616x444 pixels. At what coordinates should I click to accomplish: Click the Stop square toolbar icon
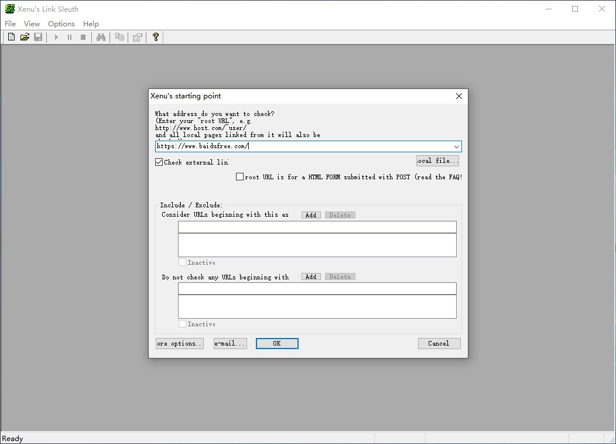pyautogui.click(x=83, y=37)
